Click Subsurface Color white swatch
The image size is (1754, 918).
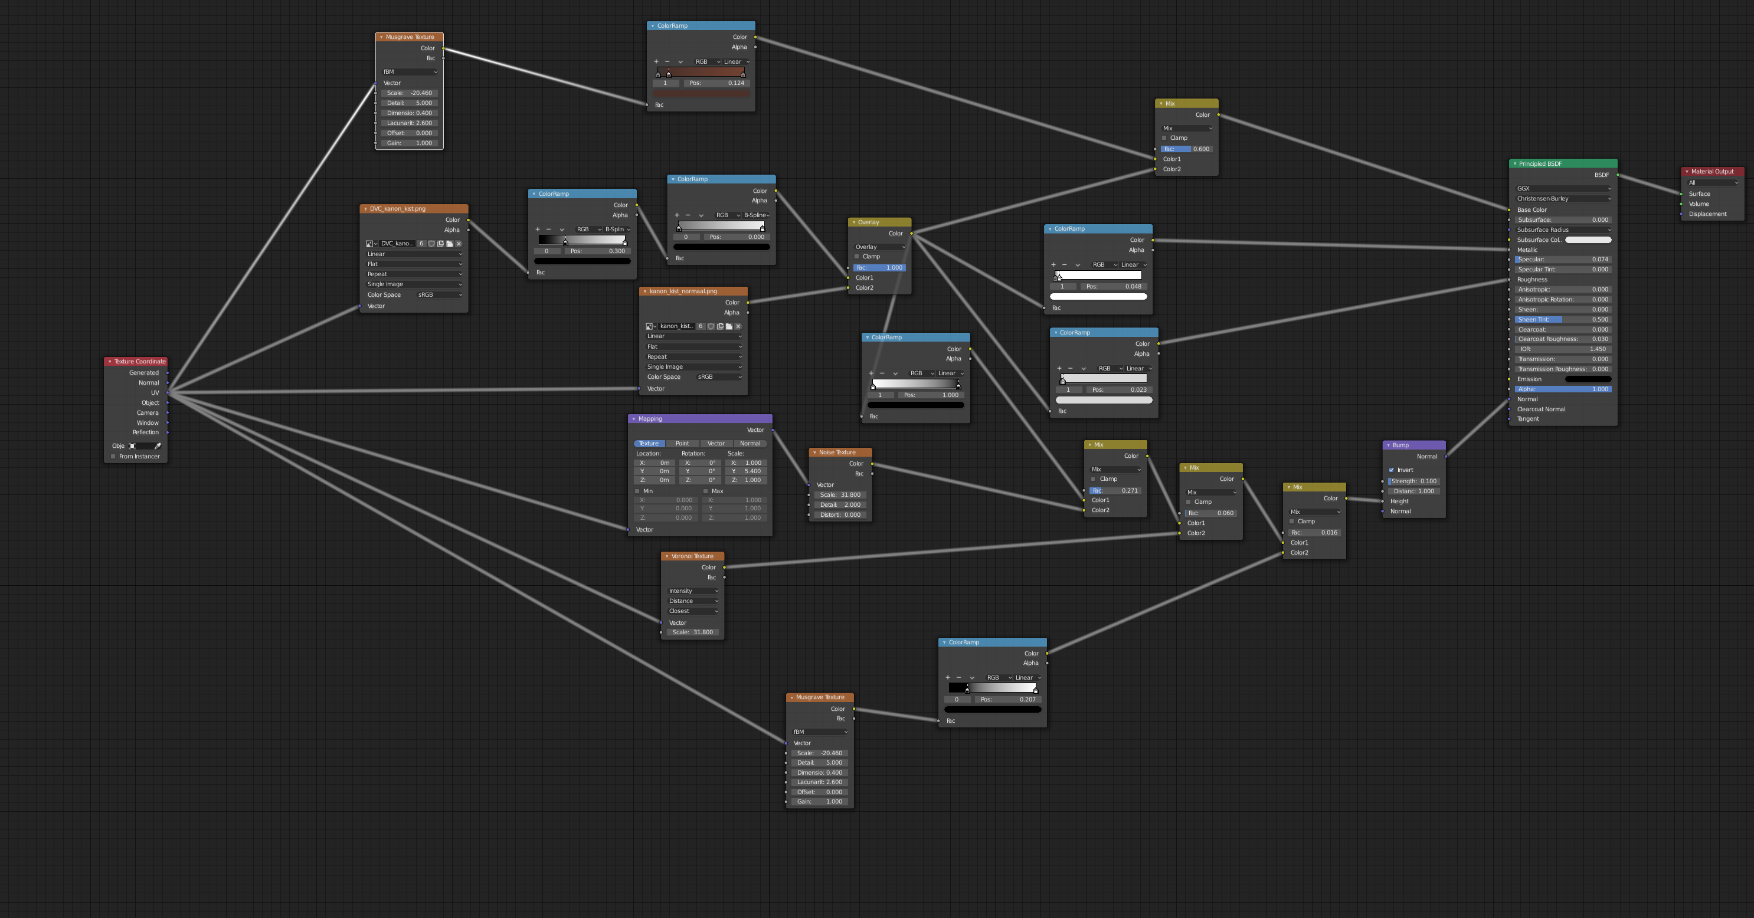[1588, 240]
